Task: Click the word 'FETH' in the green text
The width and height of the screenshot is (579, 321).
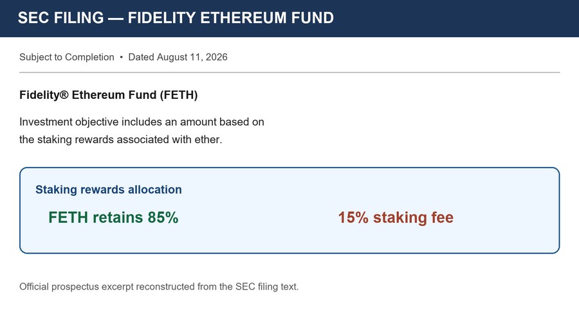Action: pyautogui.click(x=68, y=218)
